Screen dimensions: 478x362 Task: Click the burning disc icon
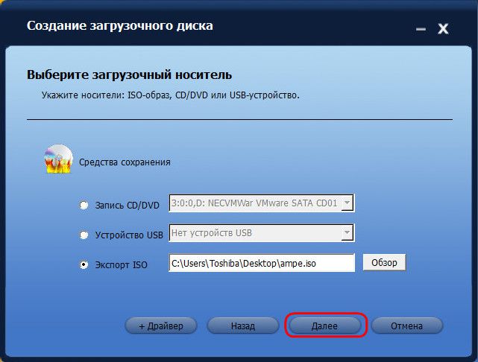click(57, 158)
